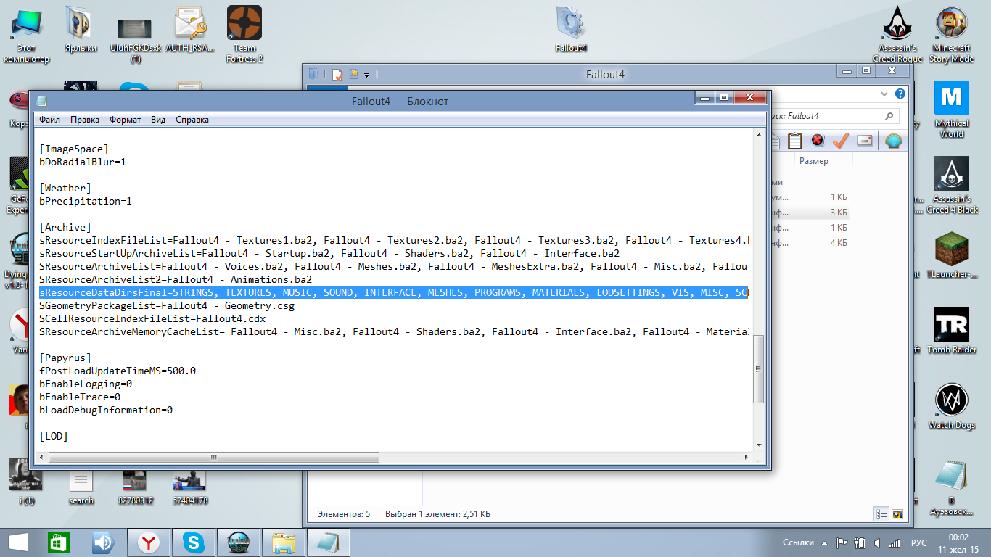Click the bPrecipitation=1 line
Viewport: 991px width, 557px height.
[x=86, y=201]
